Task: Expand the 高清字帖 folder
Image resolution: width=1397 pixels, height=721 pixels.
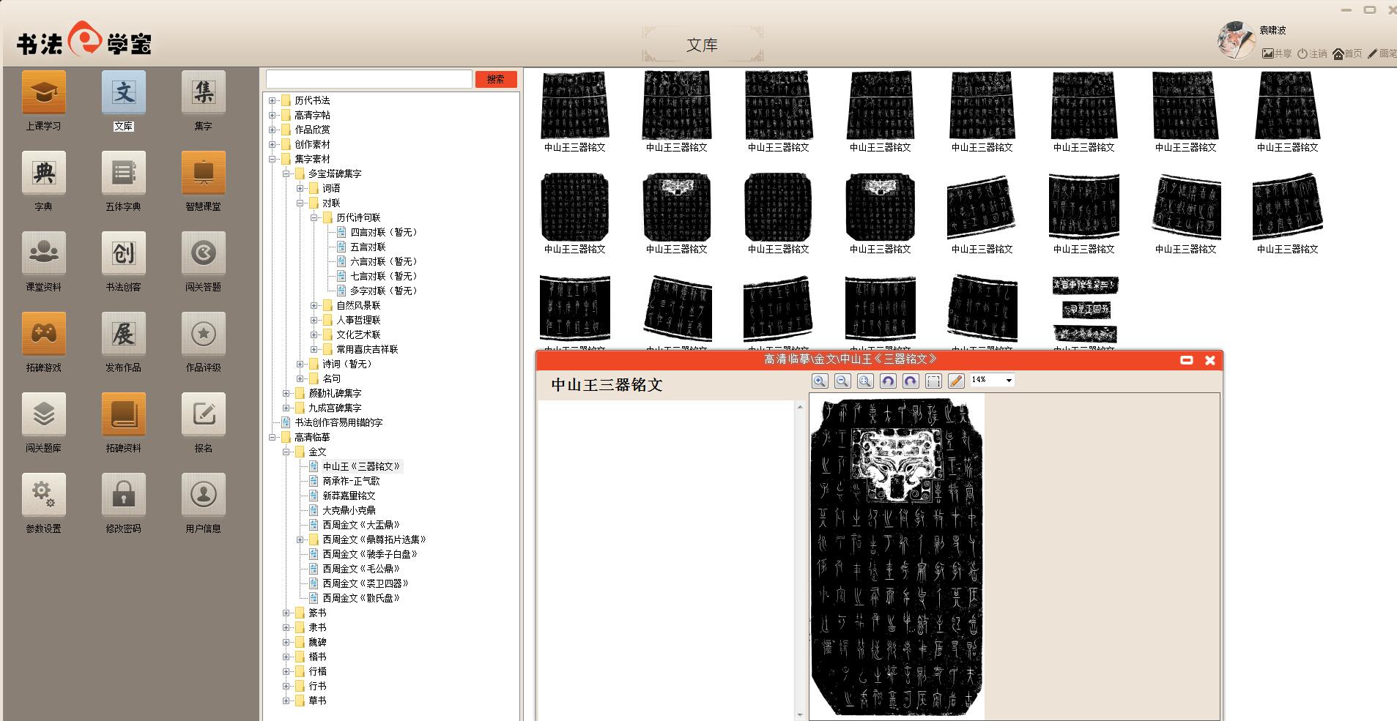Action: point(273,115)
